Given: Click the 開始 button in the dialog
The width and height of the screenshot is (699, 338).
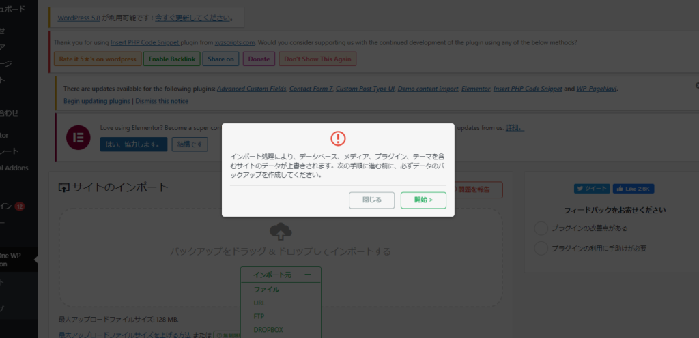Looking at the screenshot, I should (x=423, y=200).
